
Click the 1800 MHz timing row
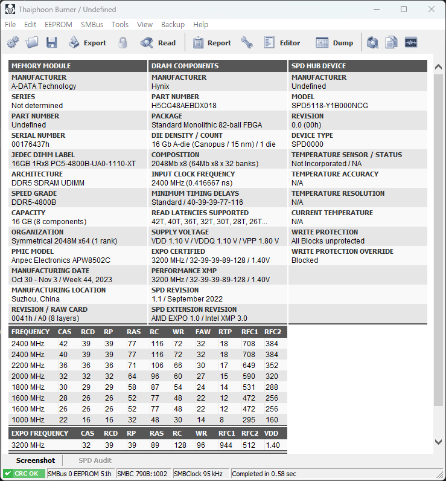point(148,387)
